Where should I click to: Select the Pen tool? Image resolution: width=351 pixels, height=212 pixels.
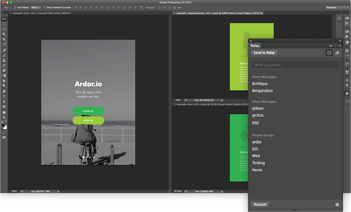(4, 91)
